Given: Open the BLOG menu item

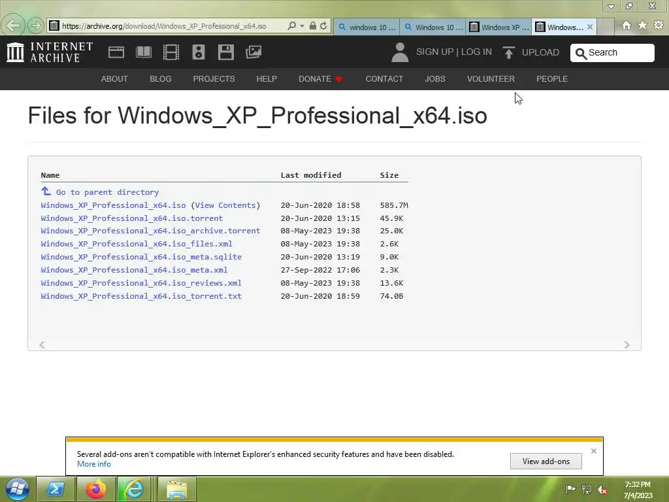Looking at the screenshot, I should click(161, 79).
